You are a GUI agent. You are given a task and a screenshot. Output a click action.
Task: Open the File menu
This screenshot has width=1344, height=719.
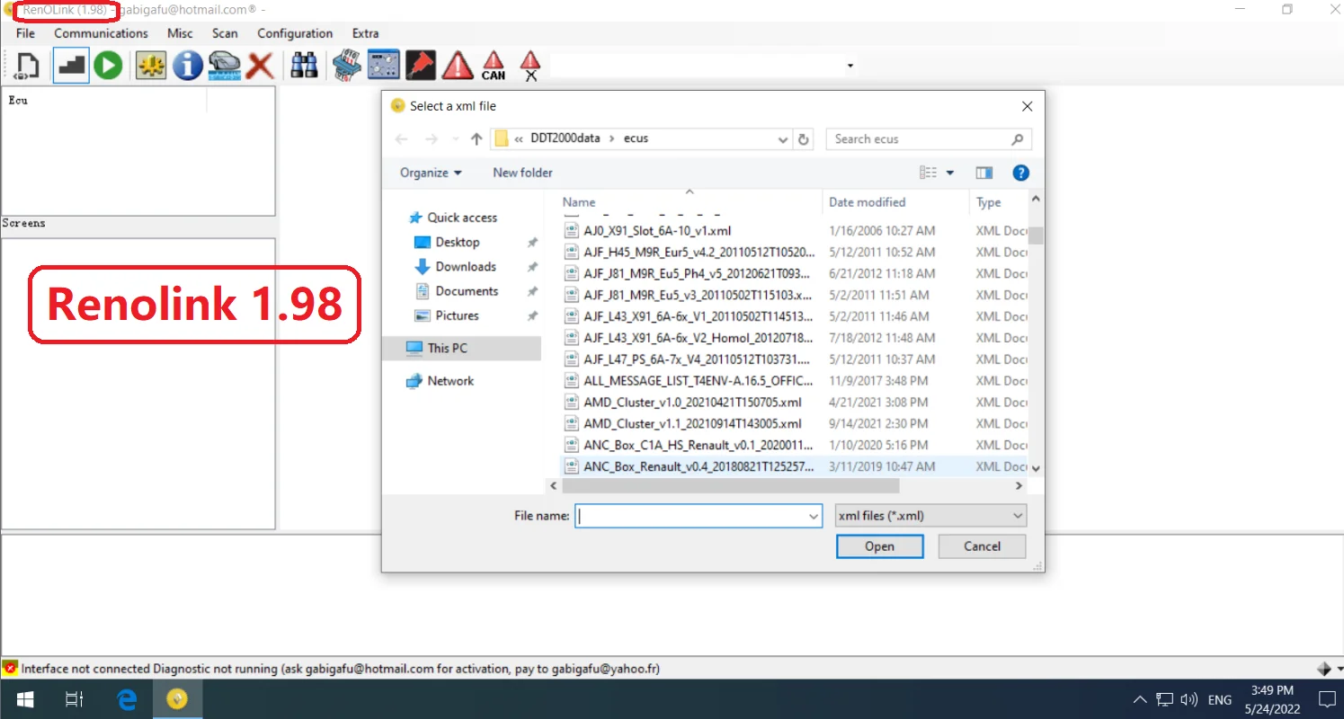click(25, 33)
